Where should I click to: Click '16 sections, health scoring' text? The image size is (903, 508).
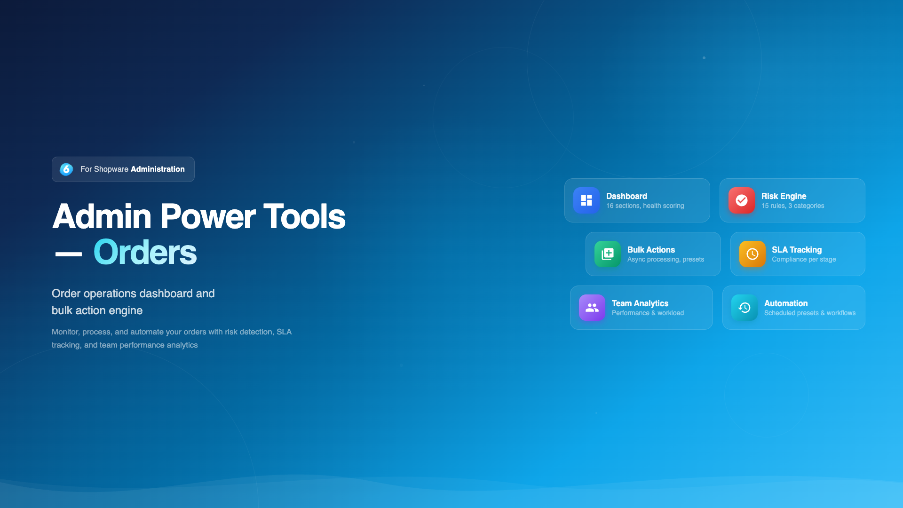click(x=645, y=206)
